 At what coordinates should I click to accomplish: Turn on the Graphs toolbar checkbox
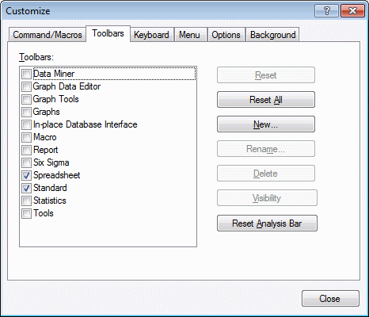tap(26, 112)
